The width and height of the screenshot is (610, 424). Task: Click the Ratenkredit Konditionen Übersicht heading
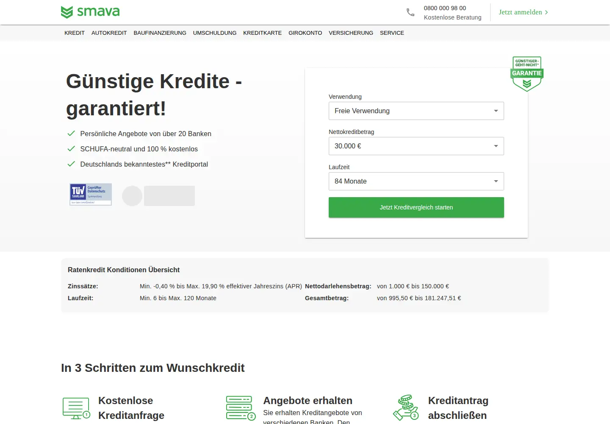(124, 270)
